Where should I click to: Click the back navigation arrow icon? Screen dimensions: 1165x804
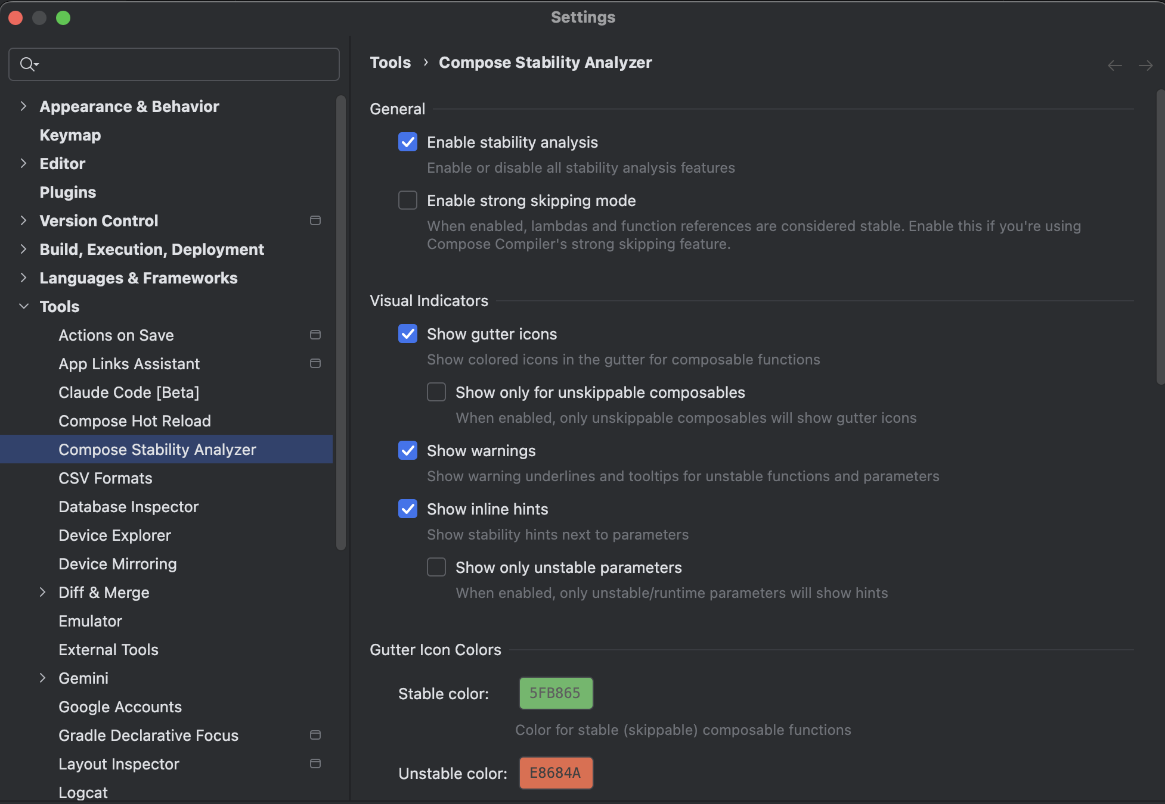1114,66
